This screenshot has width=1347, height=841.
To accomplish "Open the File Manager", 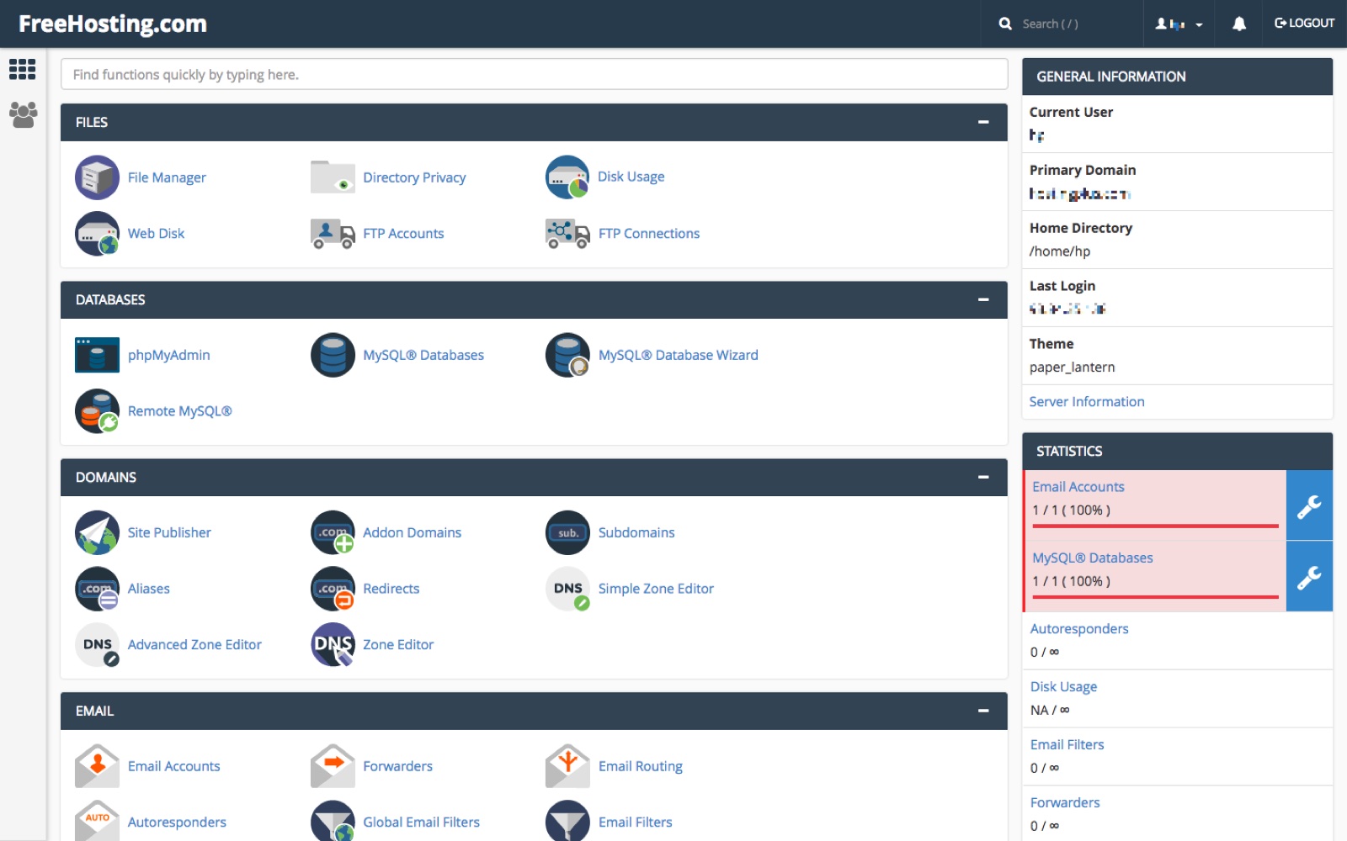I will click(x=166, y=177).
